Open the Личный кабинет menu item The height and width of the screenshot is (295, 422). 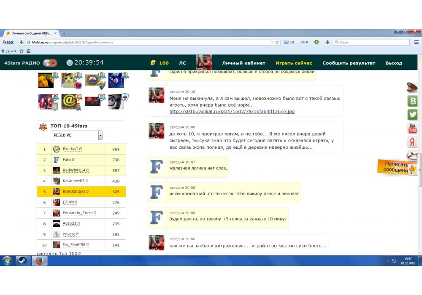(243, 63)
